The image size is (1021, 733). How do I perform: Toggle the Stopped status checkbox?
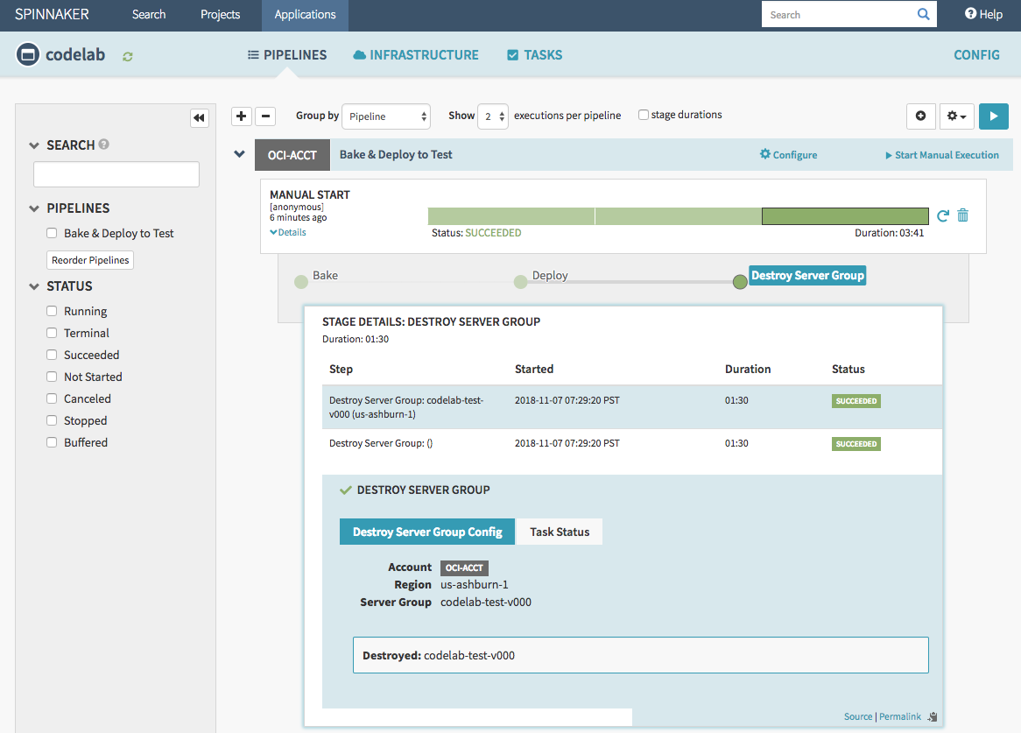click(x=52, y=420)
